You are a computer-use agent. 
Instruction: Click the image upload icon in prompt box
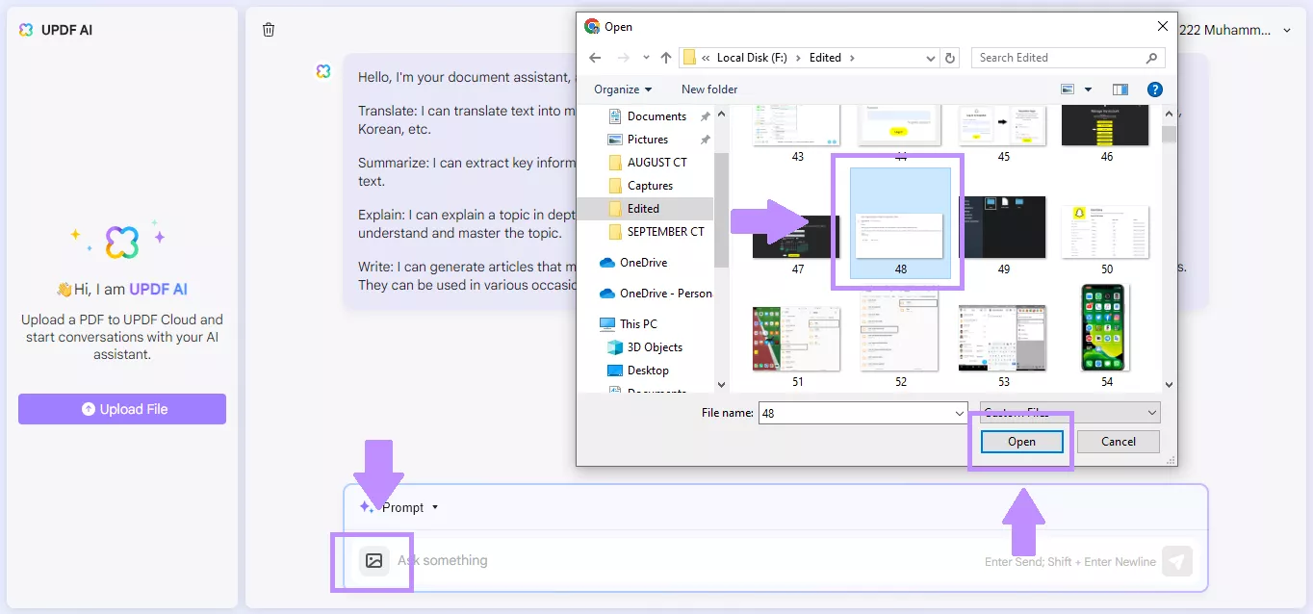pyautogui.click(x=374, y=561)
